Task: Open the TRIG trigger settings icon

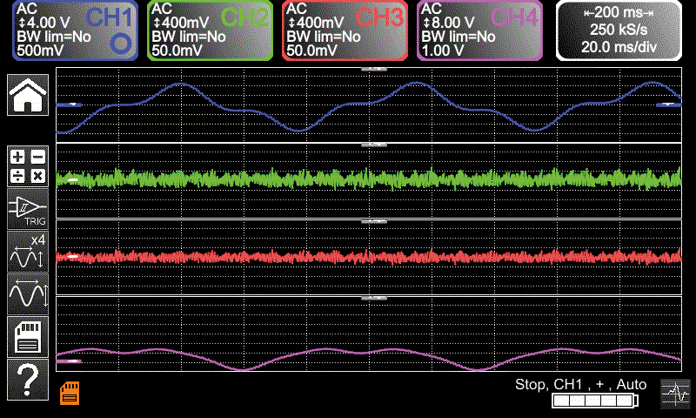Action: click(28, 209)
